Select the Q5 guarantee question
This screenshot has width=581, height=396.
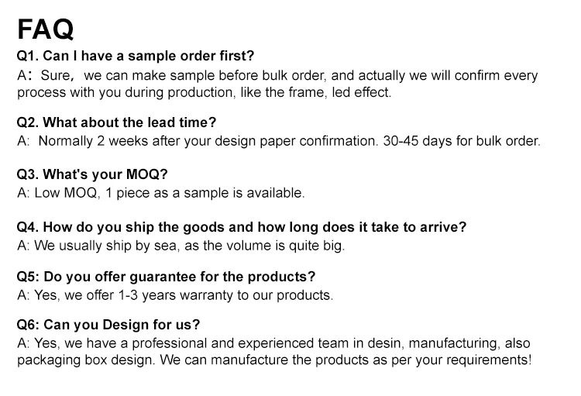tap(166, 277)
